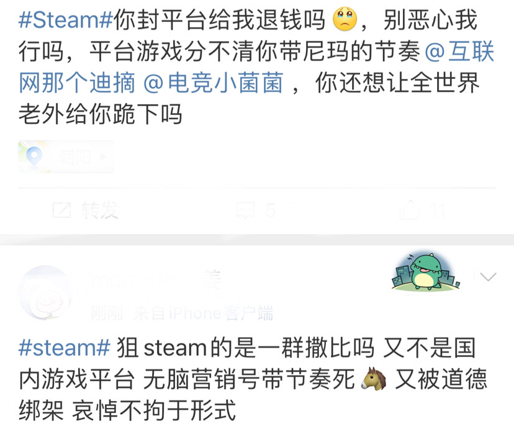Tap the crying face emoji
This screenshot has height=434, width=514.
coord(345,19)
